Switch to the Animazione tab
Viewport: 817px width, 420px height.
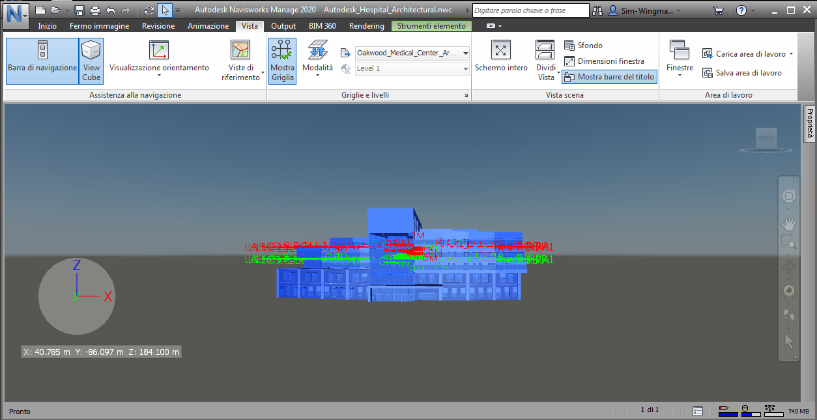coord(208,26)
